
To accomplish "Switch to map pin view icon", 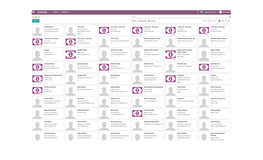I will pos(226,21).
